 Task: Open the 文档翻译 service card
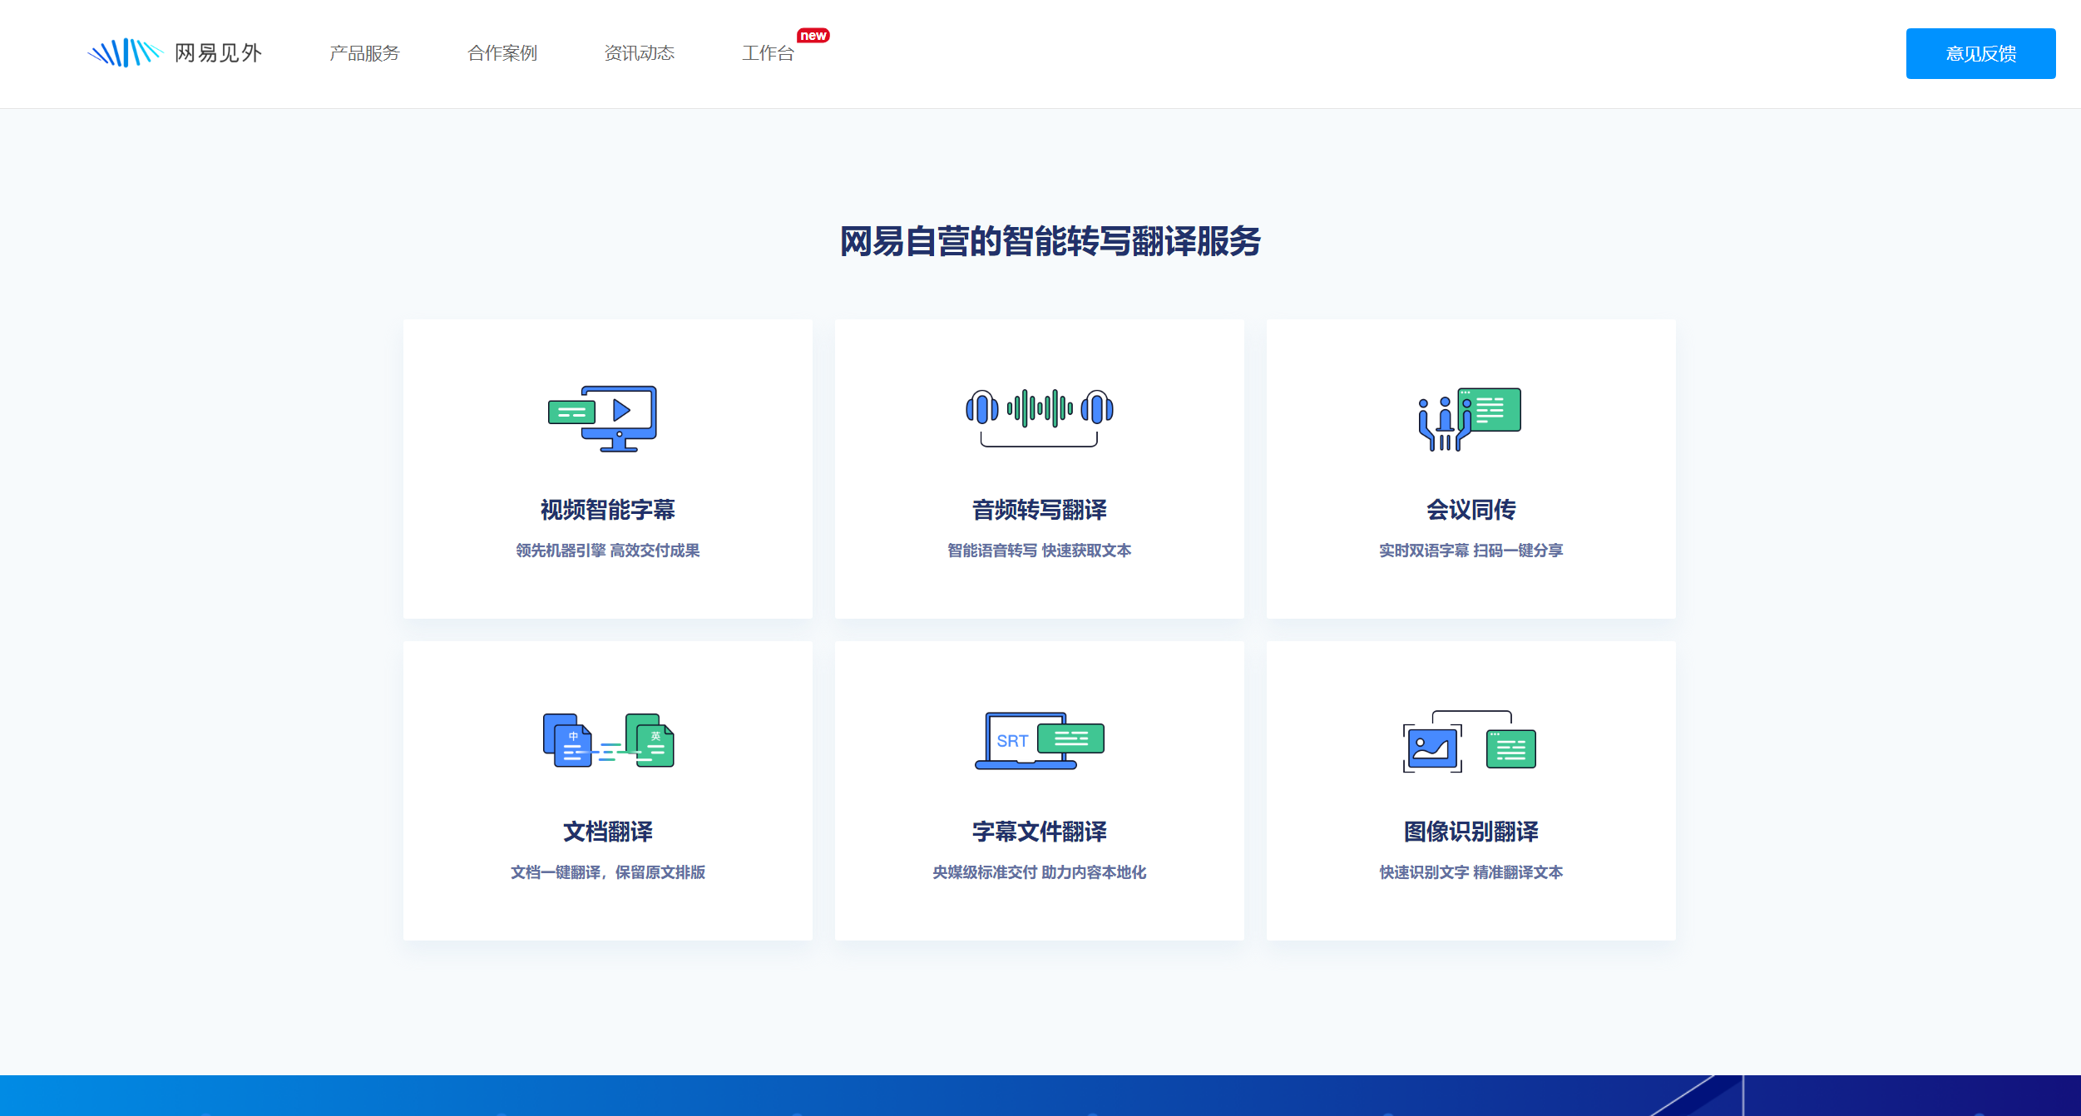click(x=607, y=790)
